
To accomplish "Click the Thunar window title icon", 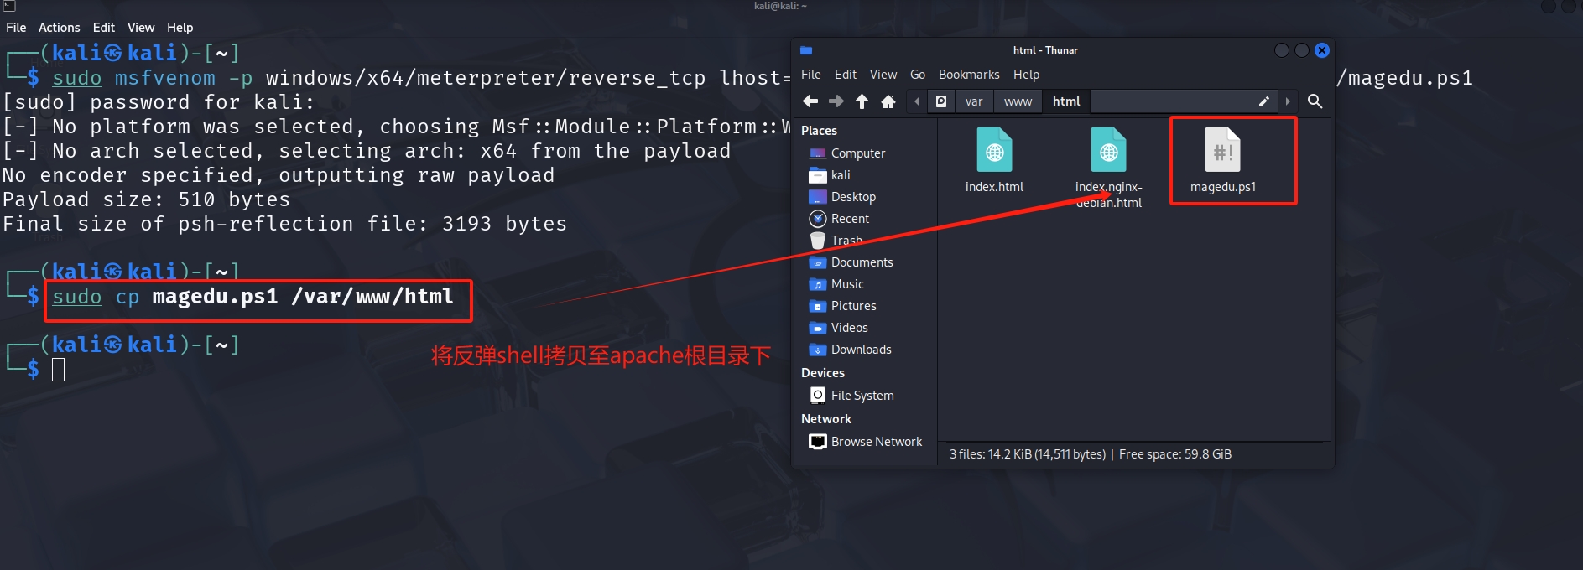I will tap(806, 50).
